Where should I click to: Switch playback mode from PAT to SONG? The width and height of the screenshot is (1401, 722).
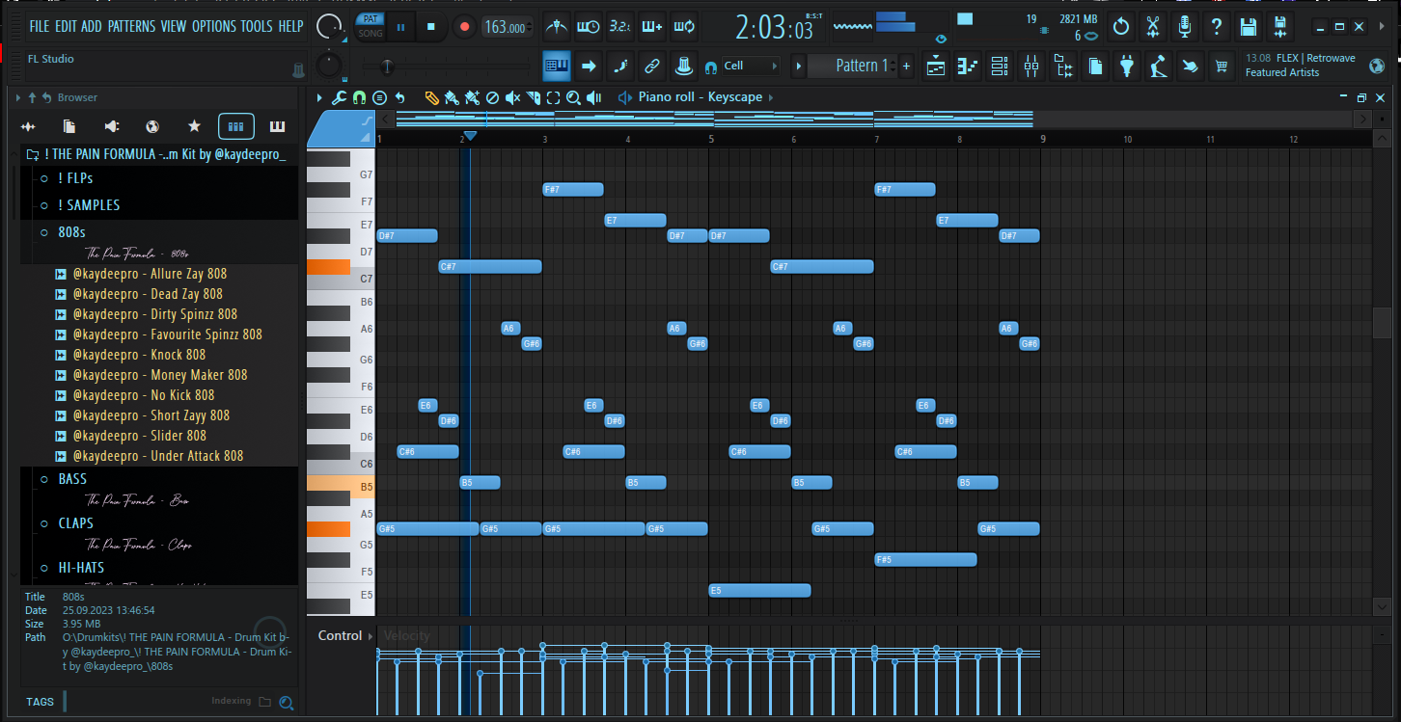[x=371, y=32]
